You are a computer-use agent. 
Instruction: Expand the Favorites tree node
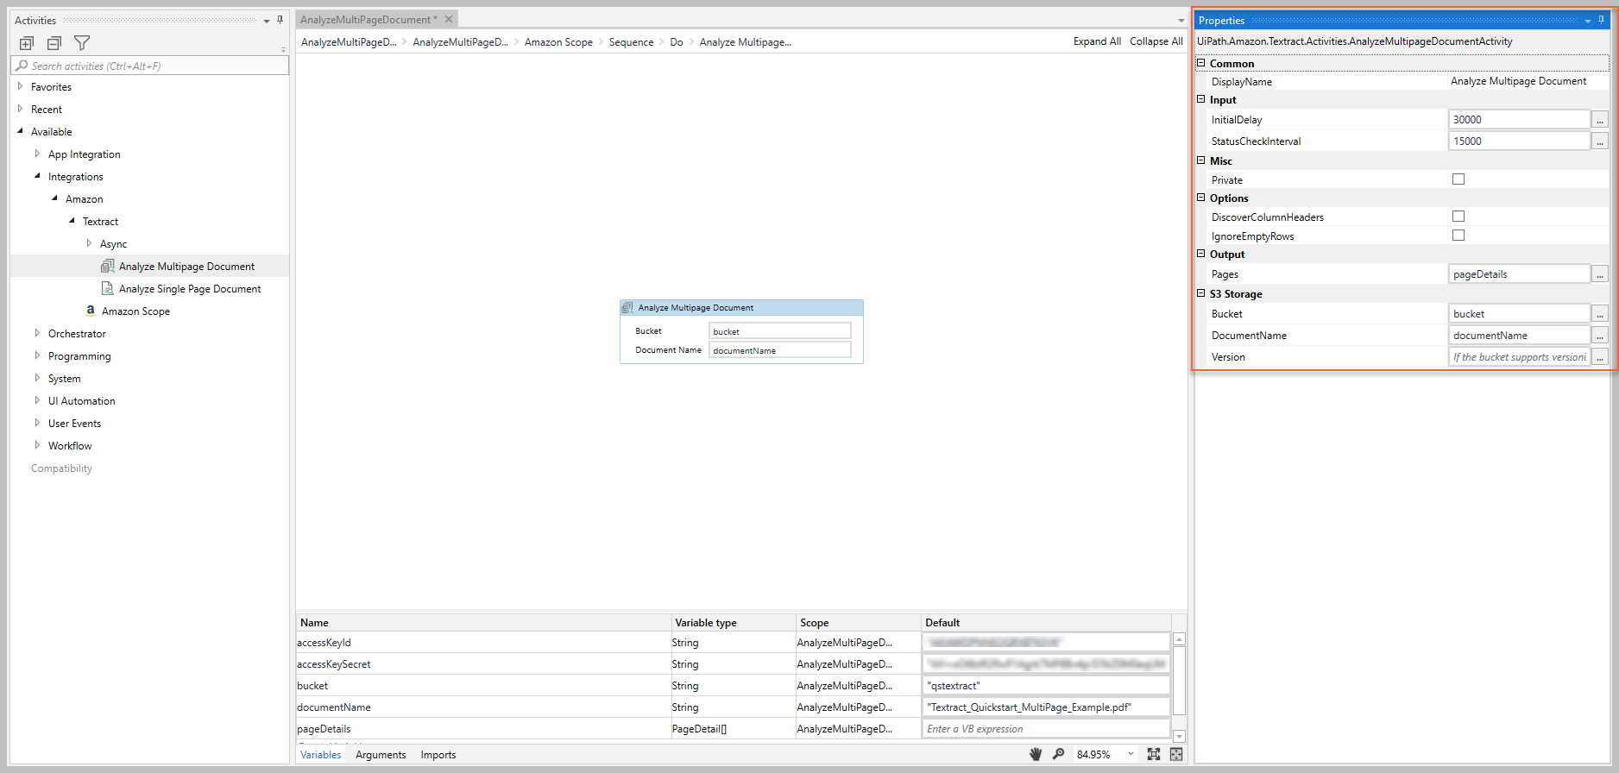click(x=21, y=86)
